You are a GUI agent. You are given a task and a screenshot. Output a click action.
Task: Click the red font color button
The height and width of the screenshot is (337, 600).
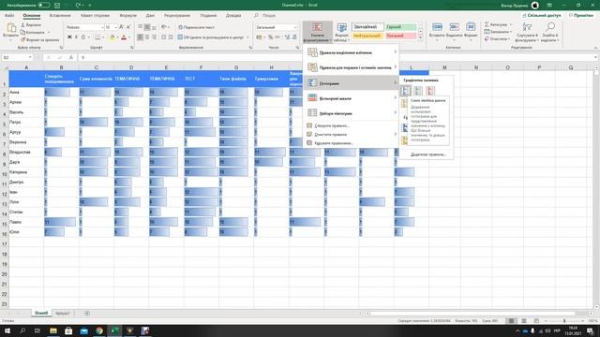[x=124, y=37]
